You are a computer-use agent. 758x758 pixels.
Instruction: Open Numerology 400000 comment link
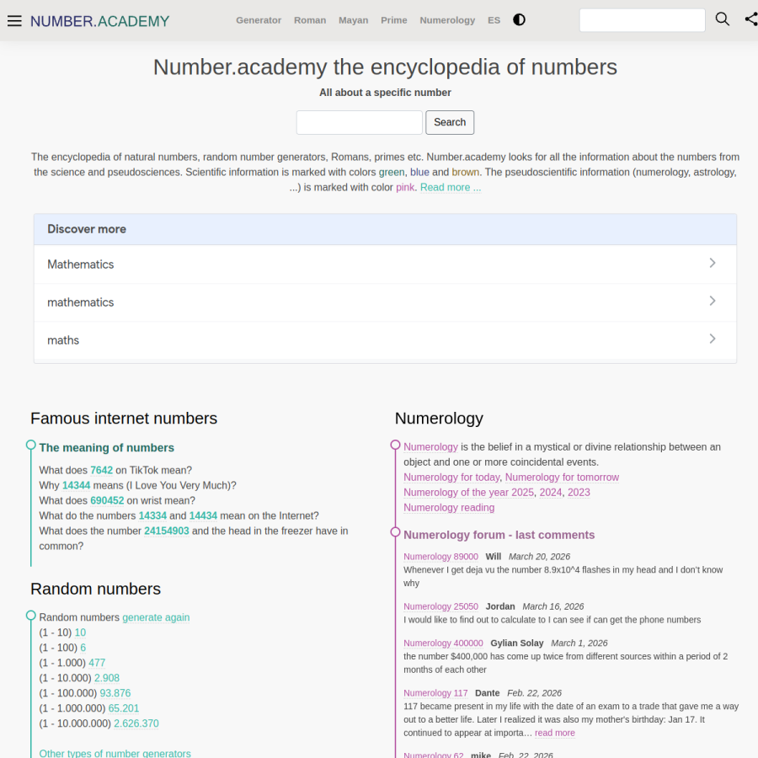[443, 643]
